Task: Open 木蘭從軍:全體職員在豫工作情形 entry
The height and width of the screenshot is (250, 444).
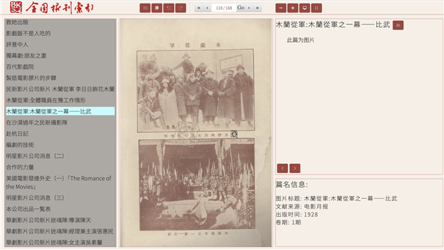Action: point(46,100)
